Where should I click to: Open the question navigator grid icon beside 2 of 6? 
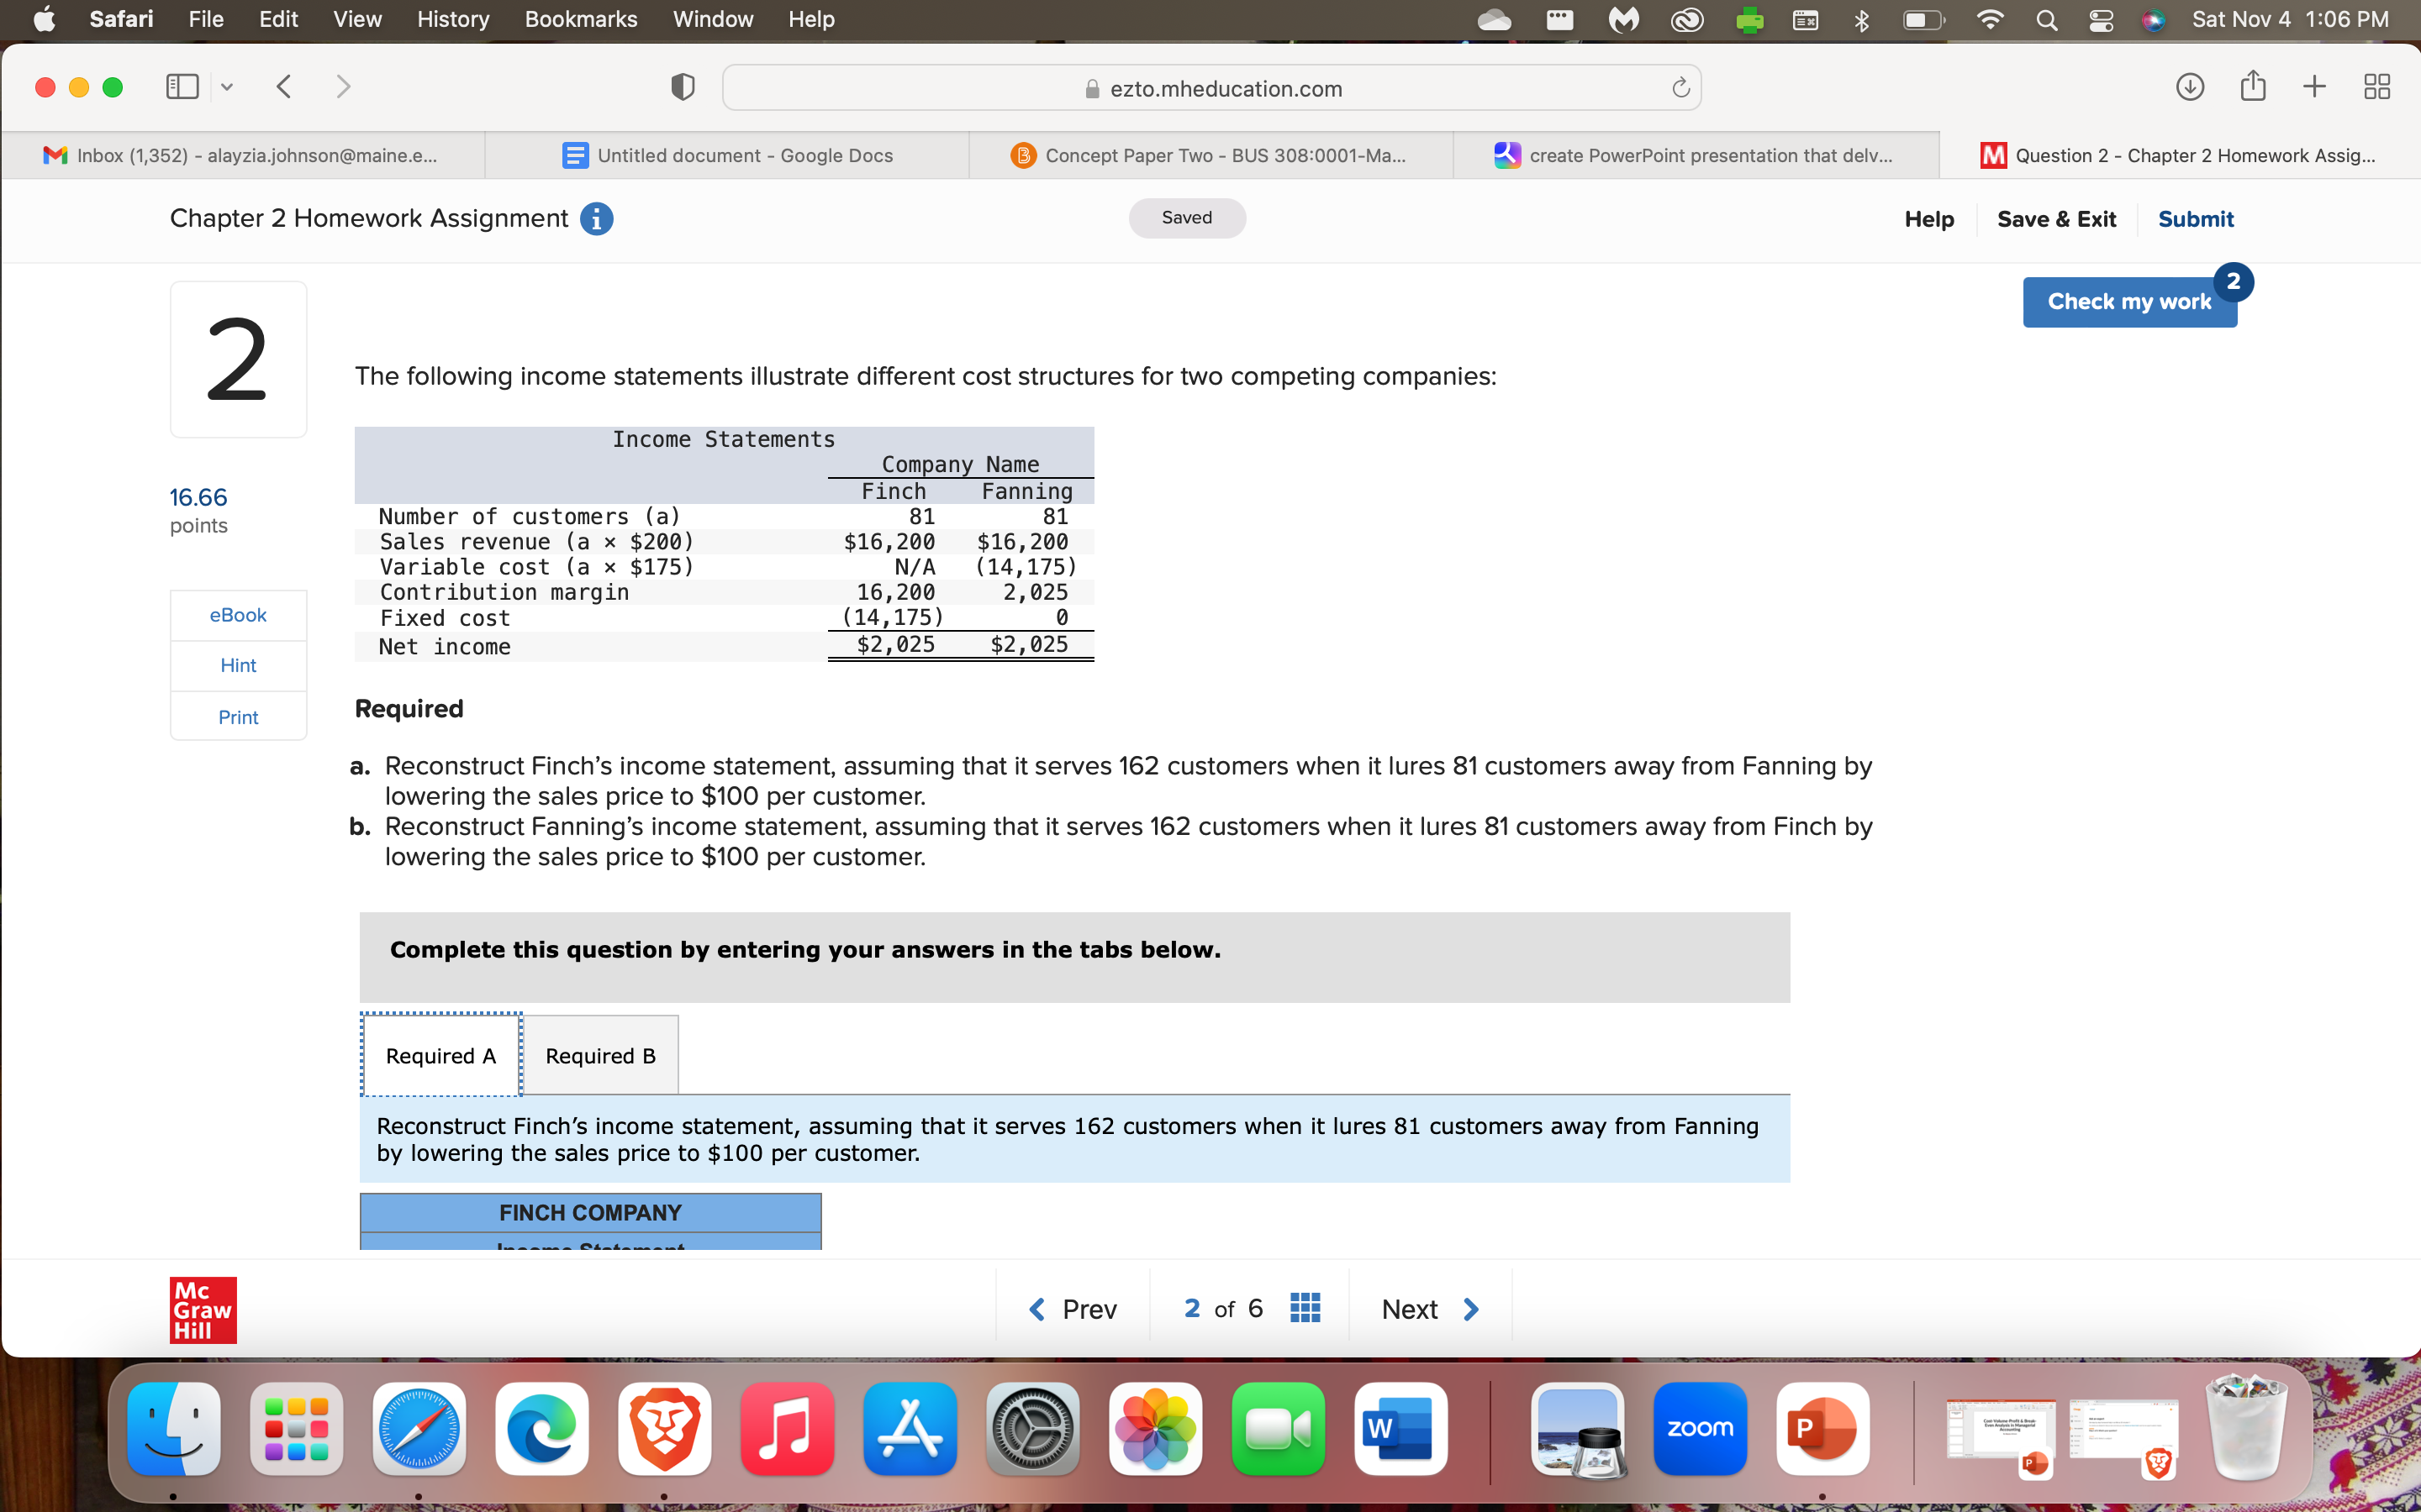coord(1304,1307)
